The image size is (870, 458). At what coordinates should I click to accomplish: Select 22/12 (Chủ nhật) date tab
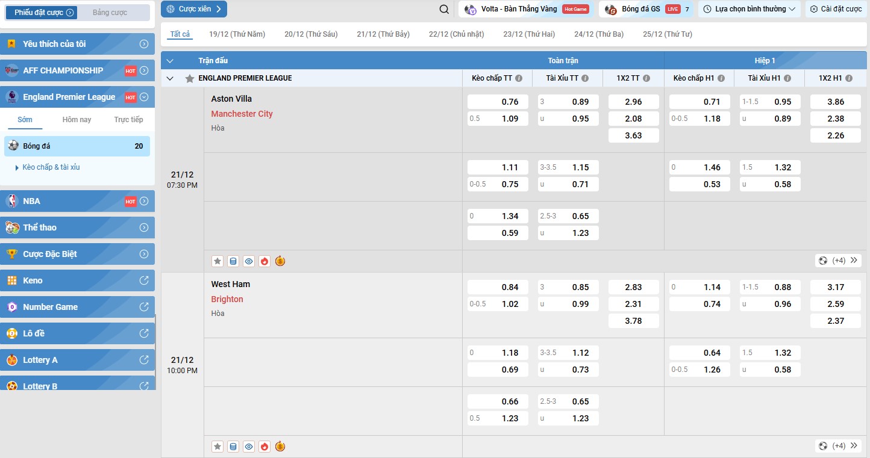[456, 34]
